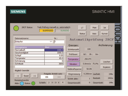Increment the recipe number with the +1 button
The image size is (128, 96).
(x=35, y=76)
